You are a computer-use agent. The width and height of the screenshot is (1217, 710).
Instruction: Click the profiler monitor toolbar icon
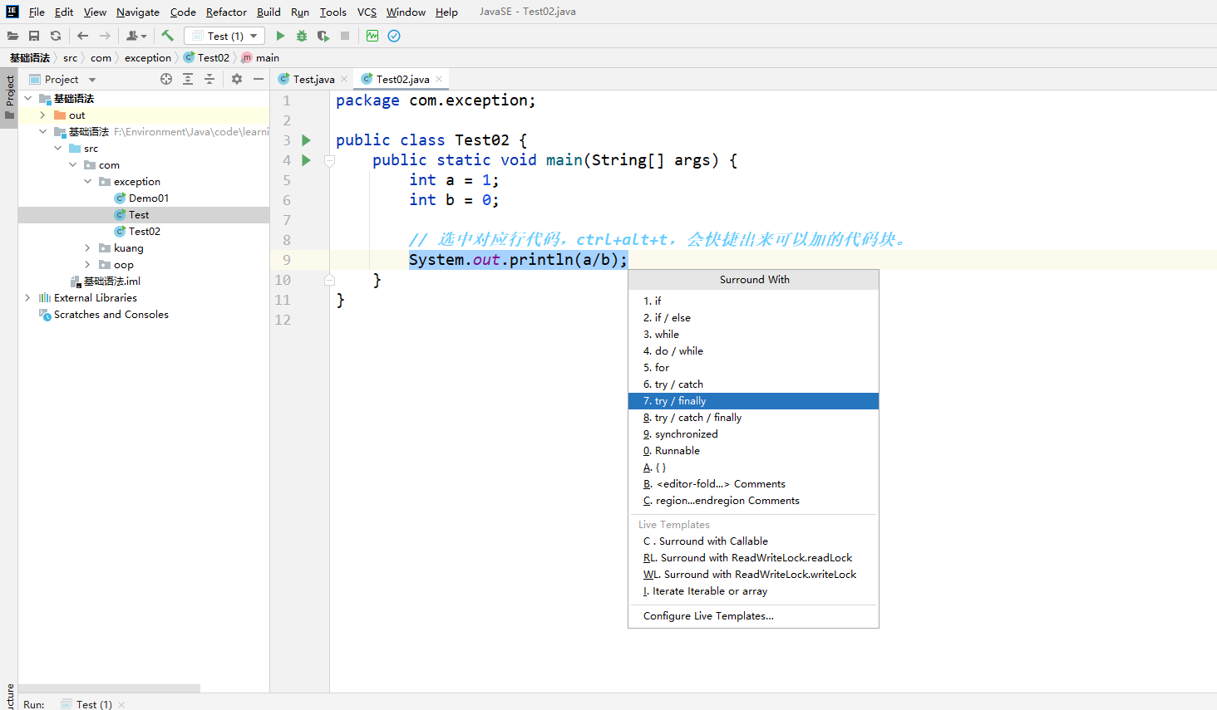pyautogui.click(x=372, y=36)
